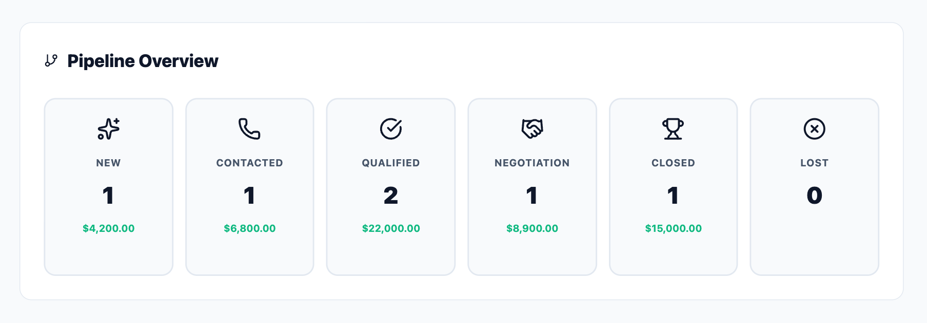Click the X circle icon for Lost
The image size is (927, 323).
(x=814, y=129)
